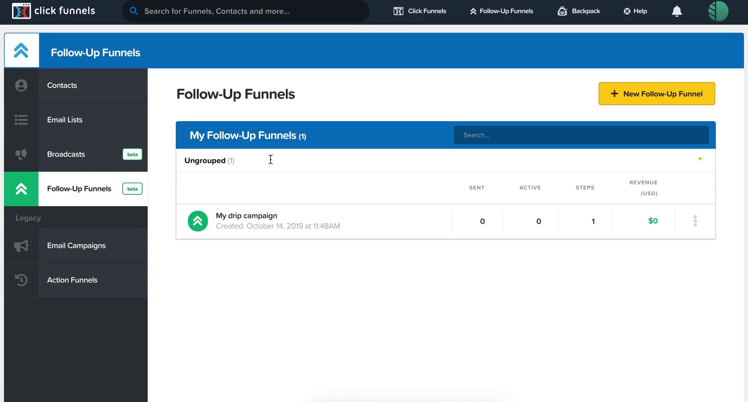The image size is (748, 402).
Task: Click the click funnels brand text
Action: coord(65,11)
